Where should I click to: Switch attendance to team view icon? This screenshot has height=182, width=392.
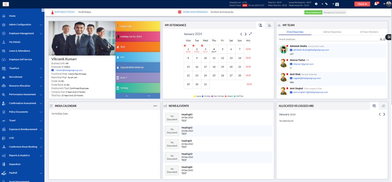(x=269, y=25)
